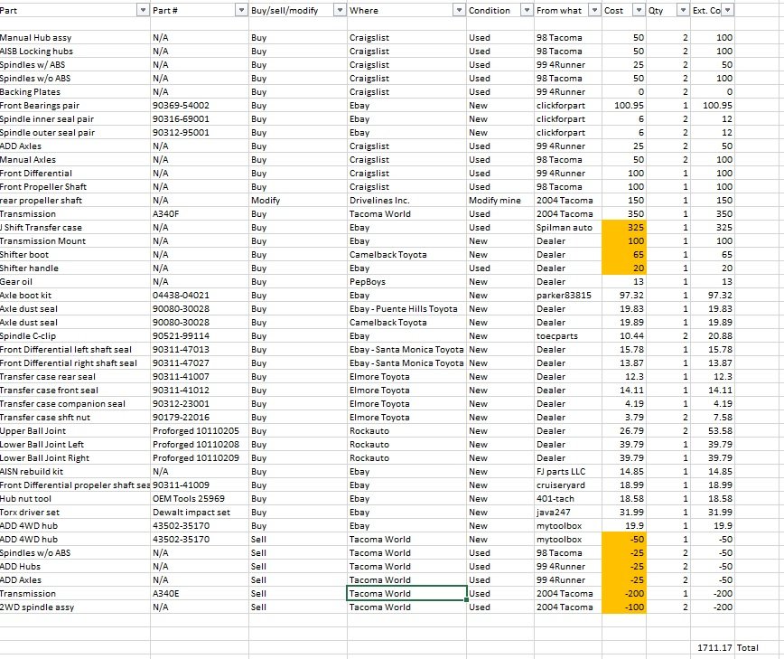
Task: Select the 'PepBoys' cell
Action: point(407,281)
